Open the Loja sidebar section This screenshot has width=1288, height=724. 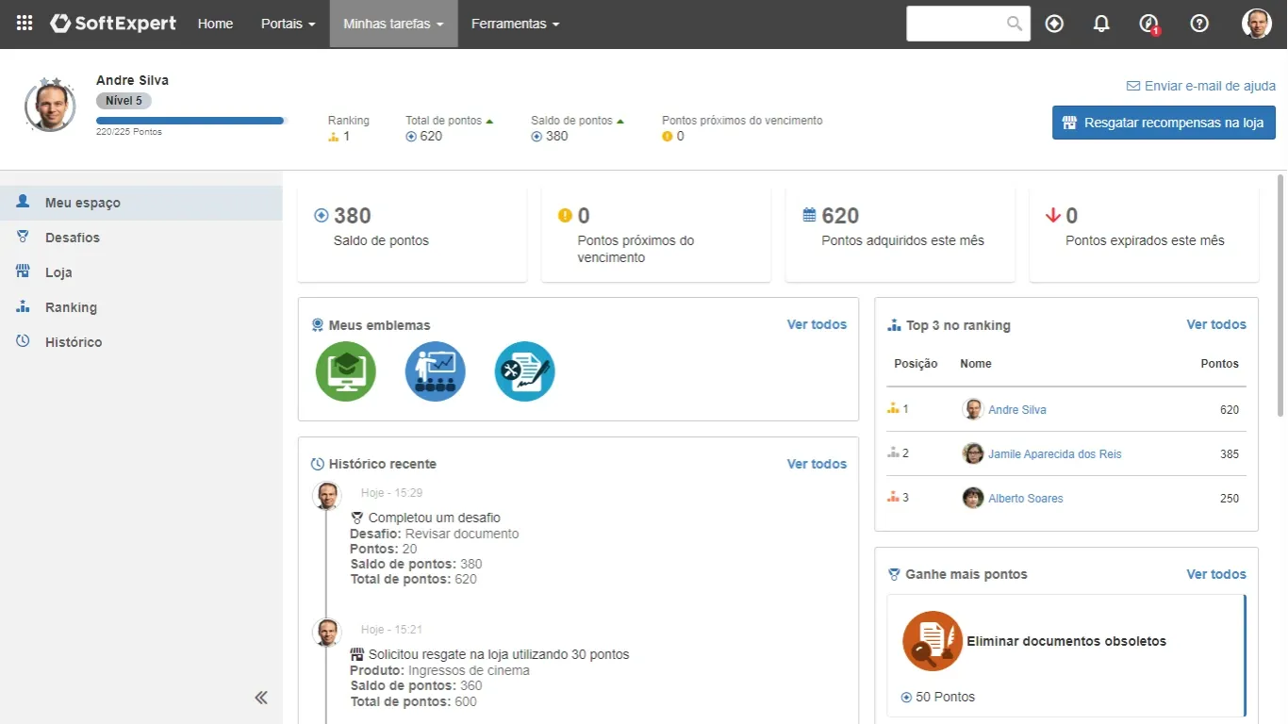coord(58,272)
